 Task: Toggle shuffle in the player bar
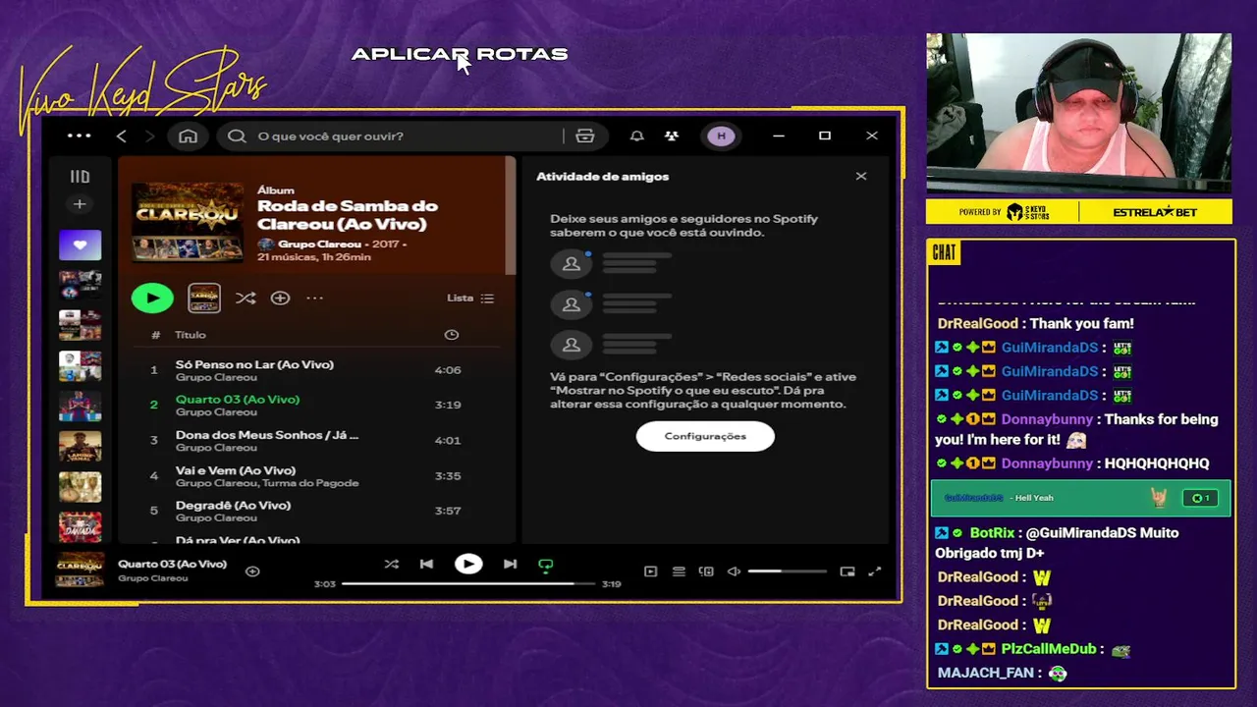[391, 564]
